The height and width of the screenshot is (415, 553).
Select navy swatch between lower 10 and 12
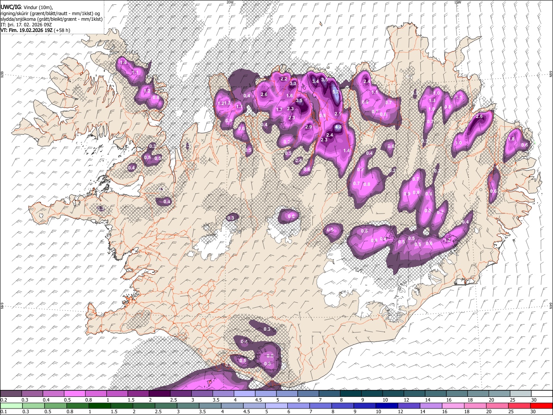(386, 405)
